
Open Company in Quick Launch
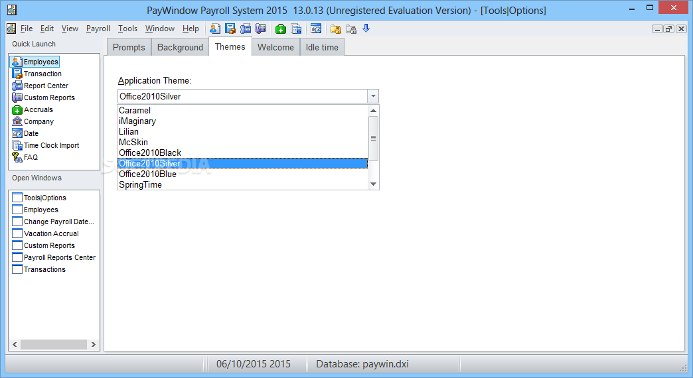(x=33, y=121)
